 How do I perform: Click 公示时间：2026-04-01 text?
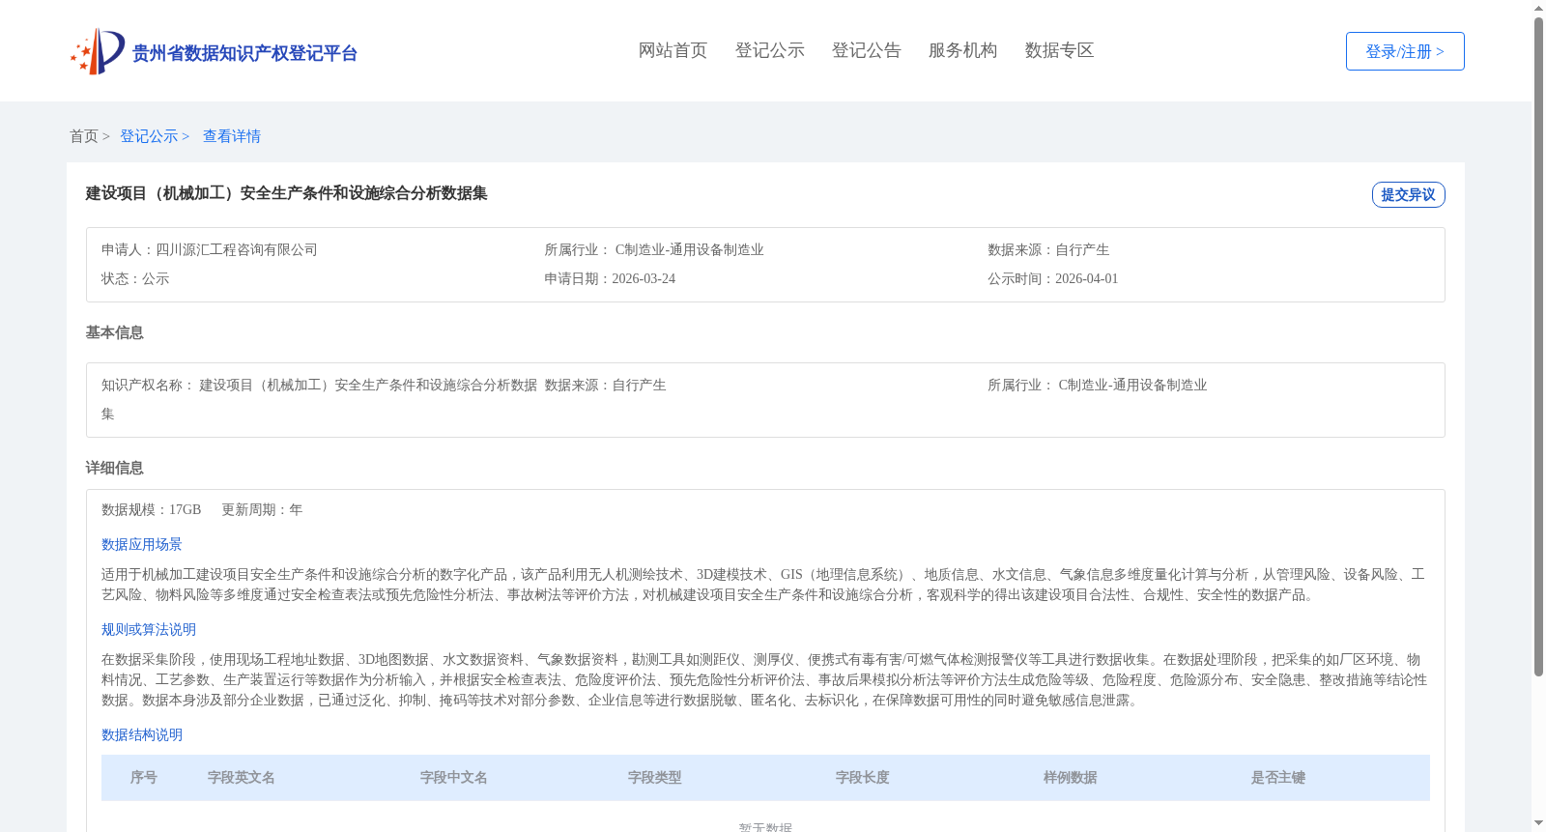coord(1052,278)
